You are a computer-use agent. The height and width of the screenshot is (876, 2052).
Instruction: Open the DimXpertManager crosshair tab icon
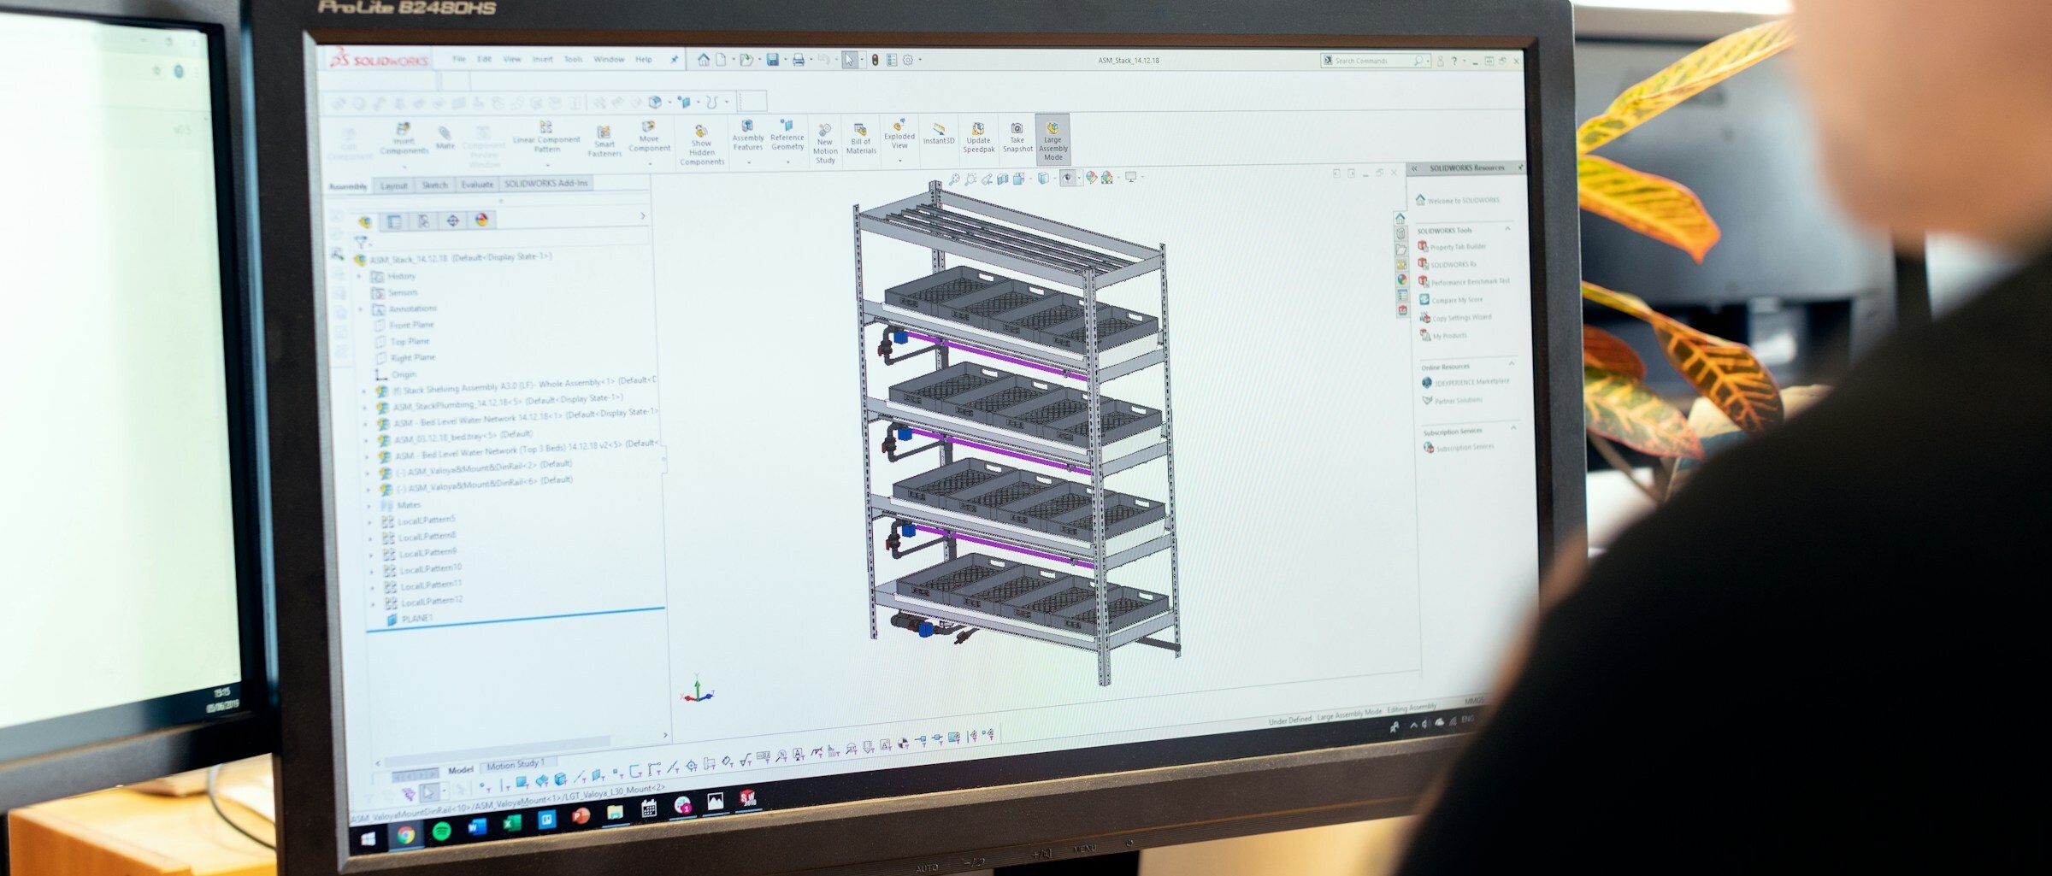pos(452,220)
